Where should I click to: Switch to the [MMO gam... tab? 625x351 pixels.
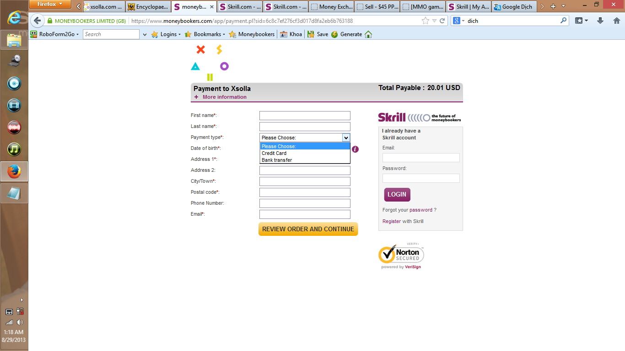tap(423, 6)
